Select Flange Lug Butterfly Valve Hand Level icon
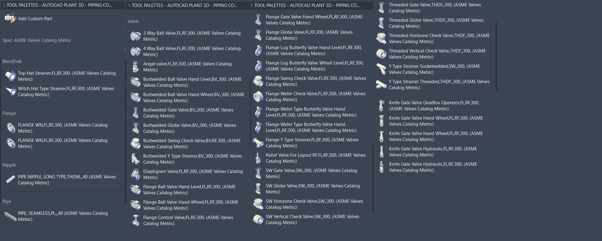The height and width of the screenshot is (241, 602). click(x=258, y=51)
